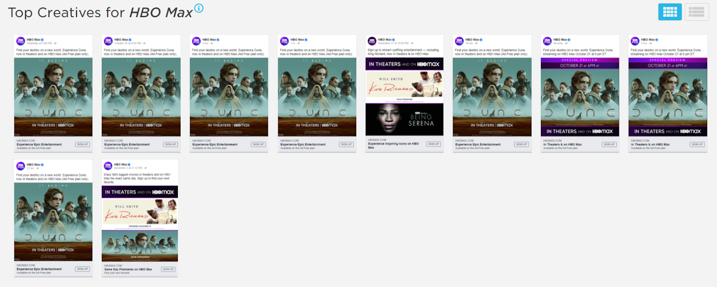Click HBO Max avatar on 1 hr post
The height and width of the screenshot is (287, 717).
(284, 41)
